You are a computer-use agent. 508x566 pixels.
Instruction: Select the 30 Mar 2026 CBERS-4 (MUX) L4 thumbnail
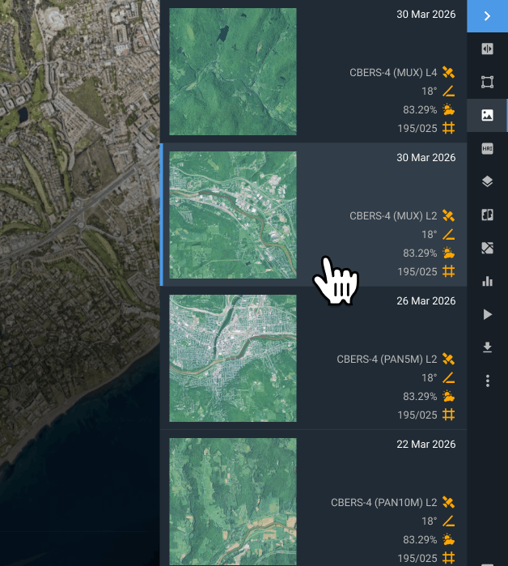coord(233,71)
